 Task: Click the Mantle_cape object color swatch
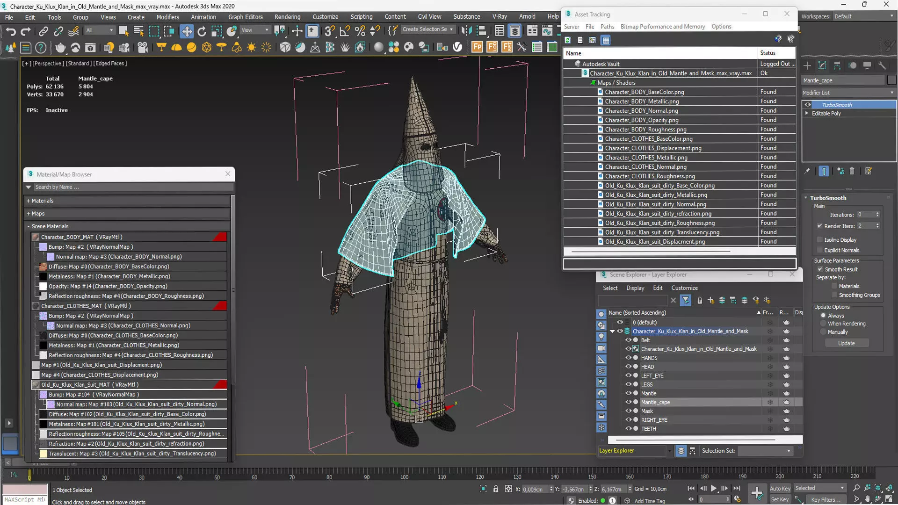pos(891,80)
